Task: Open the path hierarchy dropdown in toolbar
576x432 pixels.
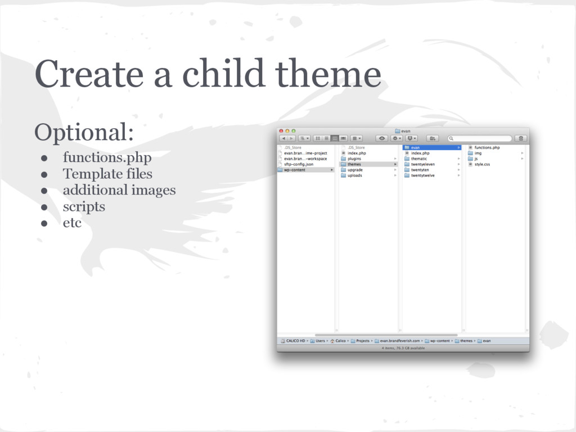Action: (x=304, y=138)
